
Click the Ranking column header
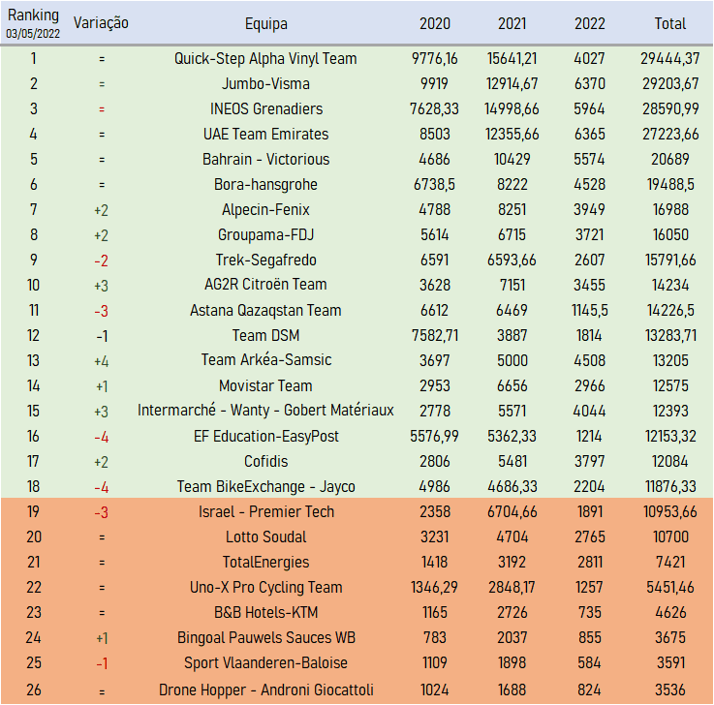click(33, 16)
